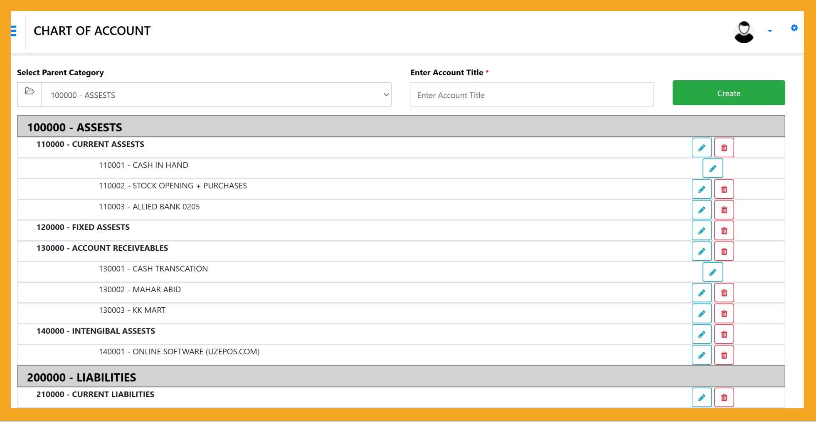Edit the 130000 - ACCOUNT RECEIVEABLES category

tap(702, 251)
